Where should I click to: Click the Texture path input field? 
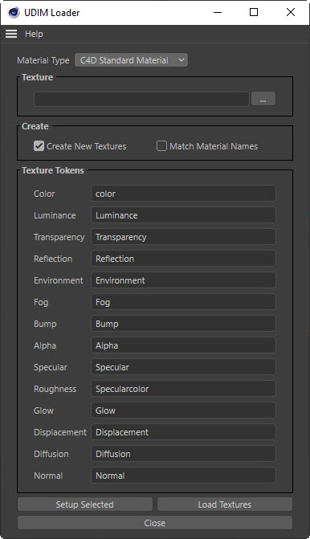coord(141,99)
